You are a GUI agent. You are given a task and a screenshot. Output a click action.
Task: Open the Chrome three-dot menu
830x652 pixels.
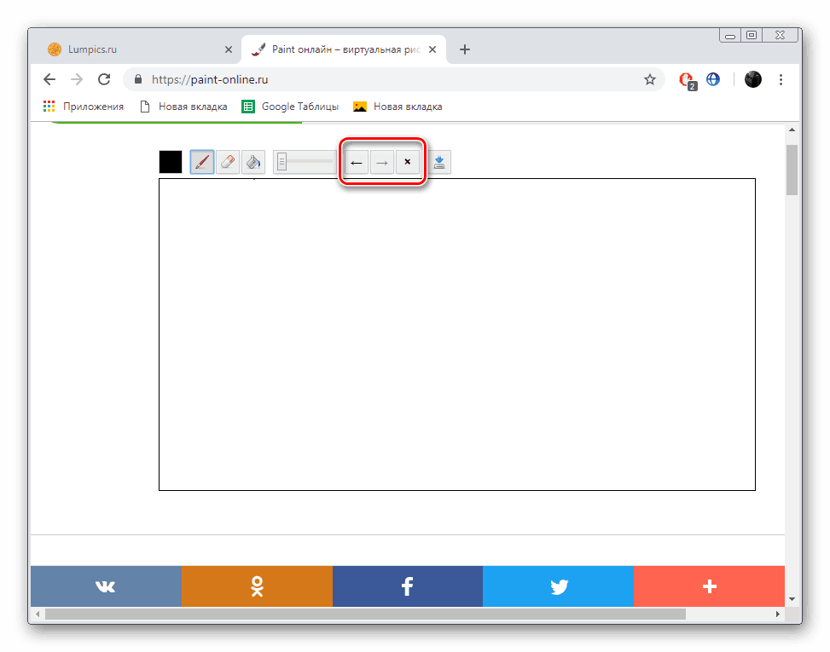[x=781, y=79]
